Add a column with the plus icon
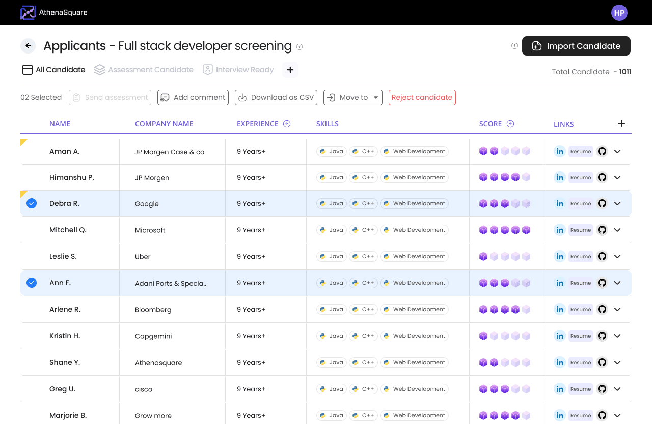Image resolution: width=652 pixels, height=424 pixels. 621,123
